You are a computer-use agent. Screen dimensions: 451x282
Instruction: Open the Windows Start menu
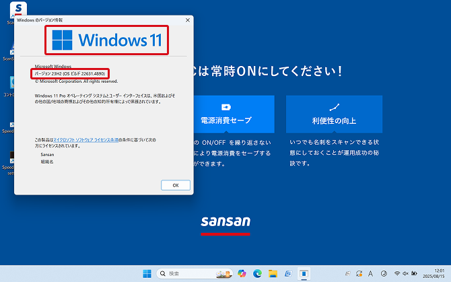147,274
